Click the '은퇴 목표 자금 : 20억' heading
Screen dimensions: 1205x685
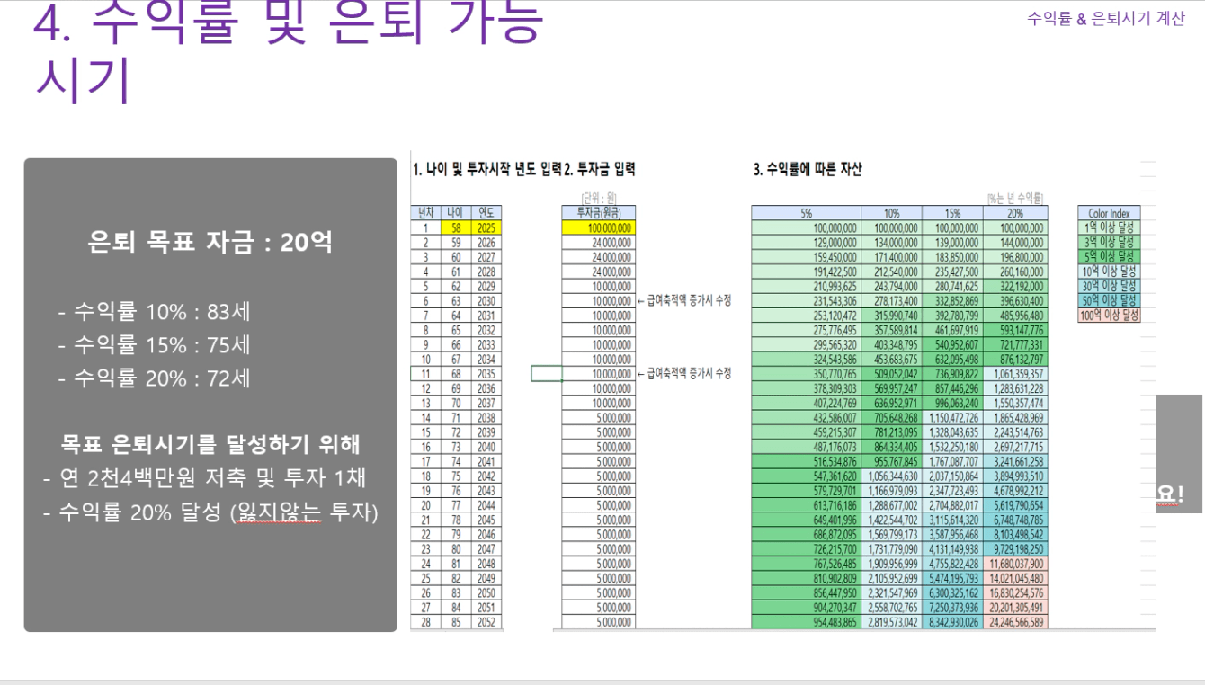pos(210,242)
